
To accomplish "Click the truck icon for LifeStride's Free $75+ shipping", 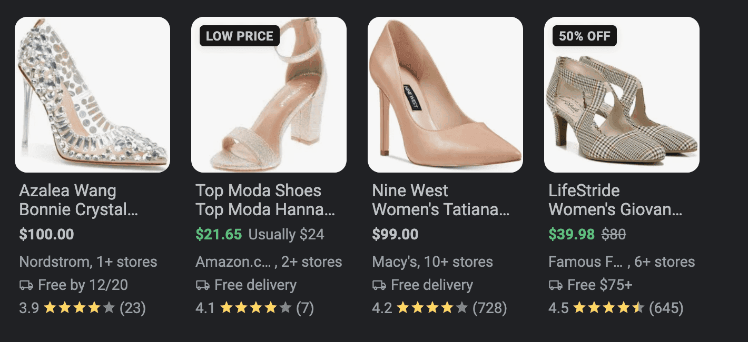I will coord(555,285).
